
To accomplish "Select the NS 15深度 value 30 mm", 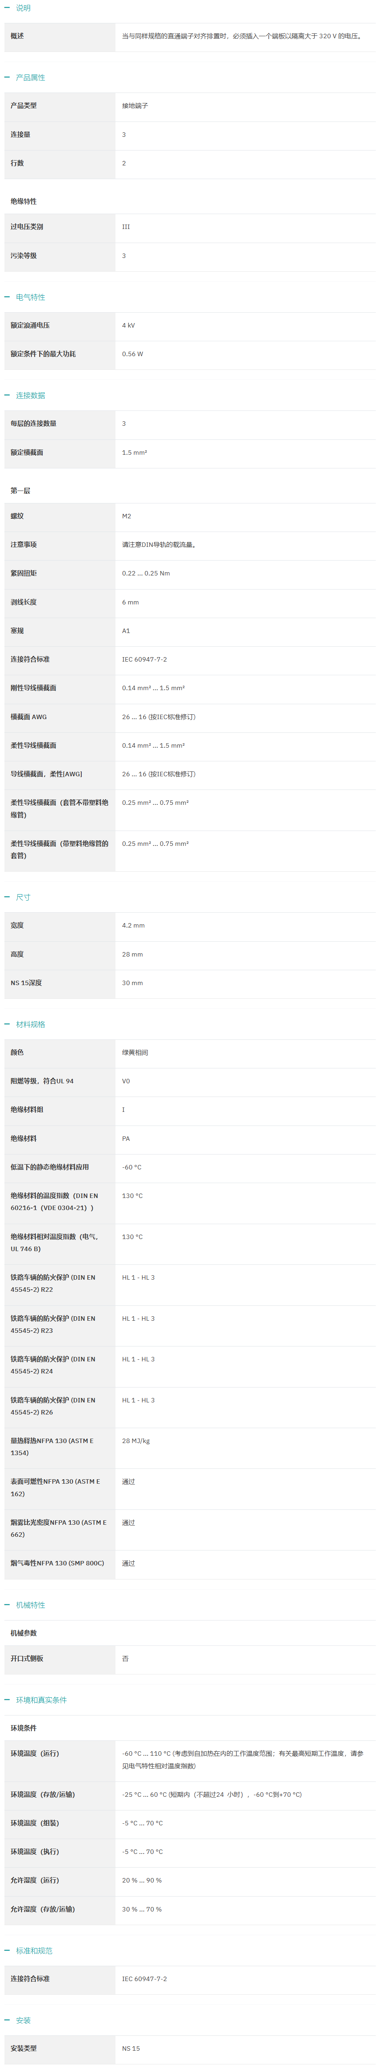I will click(132, 983).
